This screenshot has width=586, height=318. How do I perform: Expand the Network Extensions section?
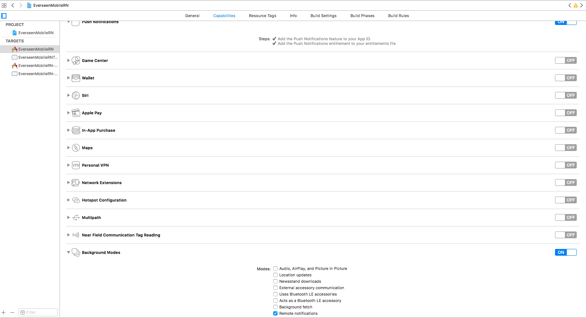coord(68,183)
